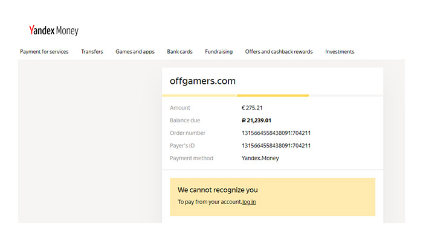Screen dimensions: 423x241
Task: Select the ₽ 21,239.01 balance due value
Action: 256,120
